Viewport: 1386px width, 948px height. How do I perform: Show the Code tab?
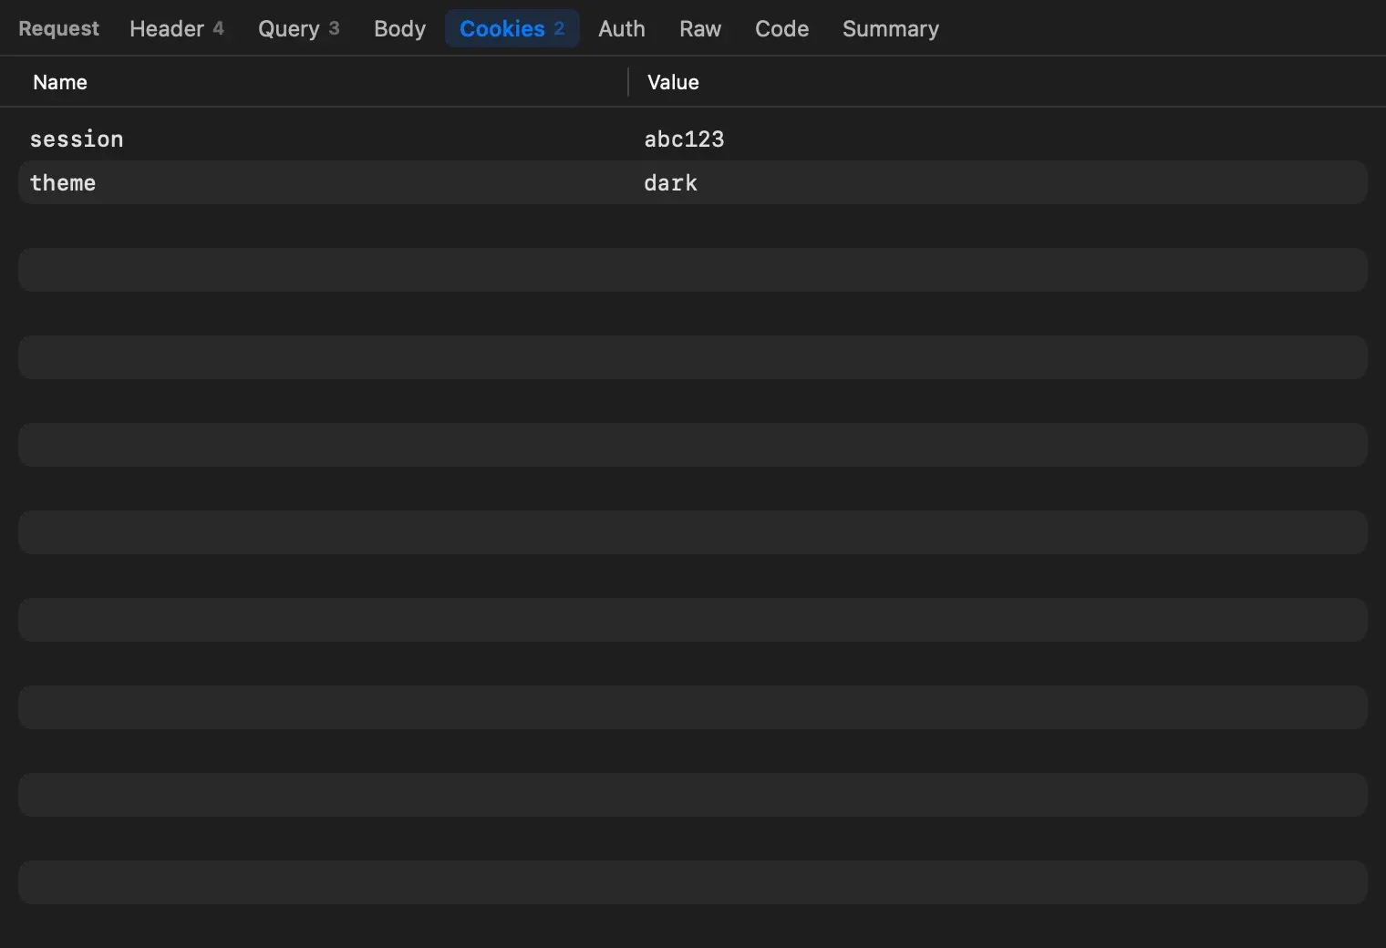[781, 29]
